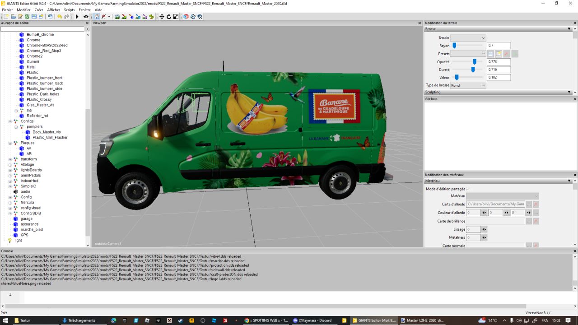Image resolution: width=578 pixels, height=325 pixels.
Task: Select Plastic_Grill_Flasher tree item
Action: (50, 138)
